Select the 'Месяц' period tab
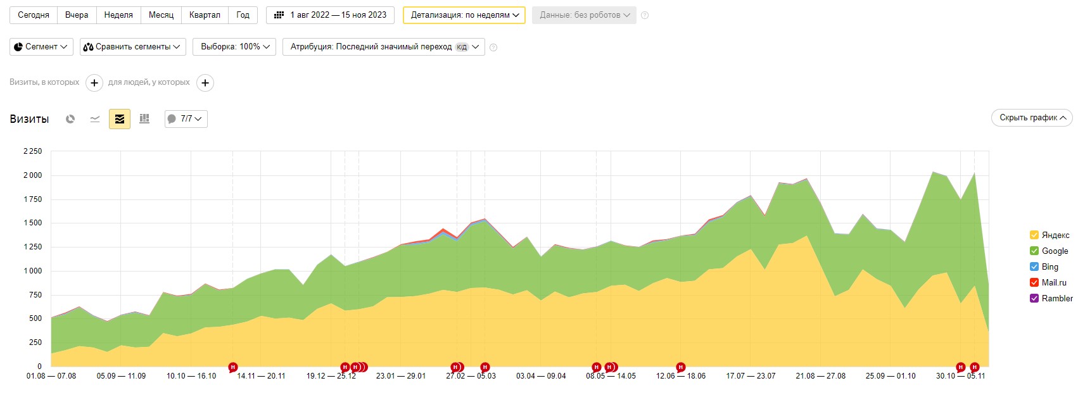The height and width of the screenshot is (414, 1078). [x=161, y=15]
